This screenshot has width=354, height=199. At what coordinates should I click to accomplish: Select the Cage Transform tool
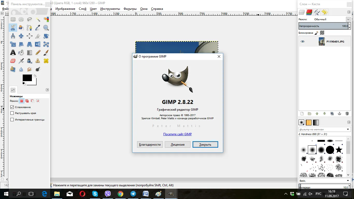[46, 44]
